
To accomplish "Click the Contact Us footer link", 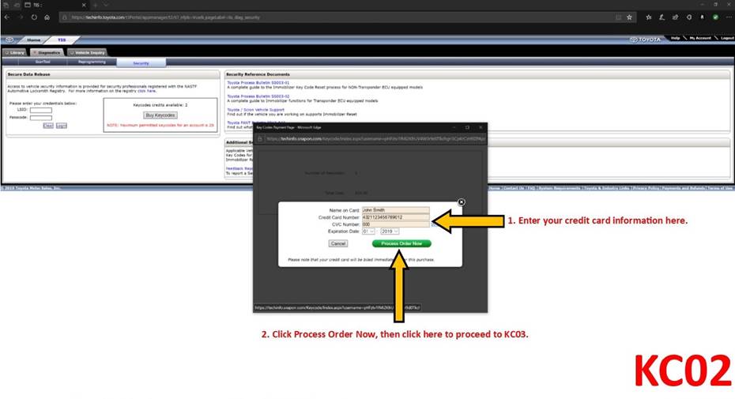I will [514, 188].
